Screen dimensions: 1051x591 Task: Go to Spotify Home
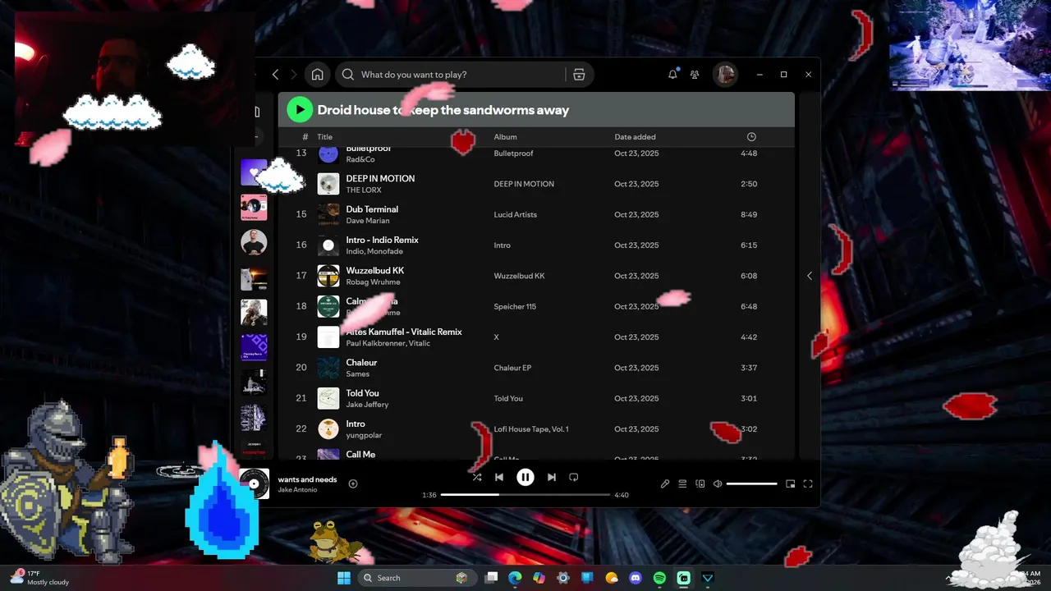coord(317,75)
